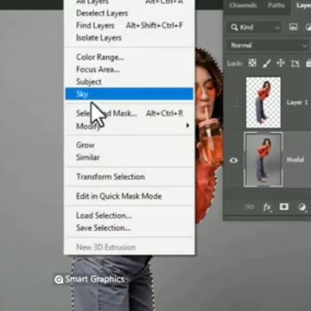Select Layer 1 thumbnail
This screenshot has width=311, height=311.
[x=263, y=102]
